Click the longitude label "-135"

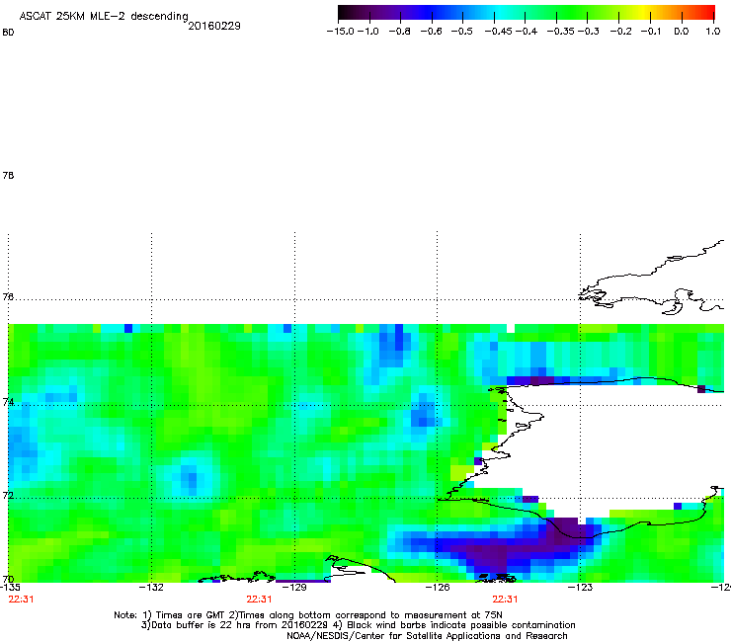(10, 587)
